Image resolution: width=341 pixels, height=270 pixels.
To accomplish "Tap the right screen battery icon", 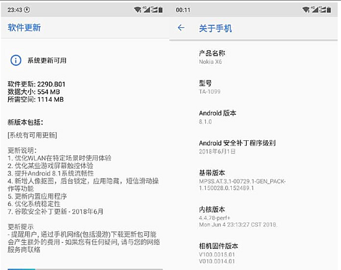I will (329, 10).
